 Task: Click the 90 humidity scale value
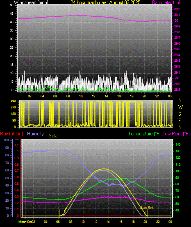tap(7, 148)
